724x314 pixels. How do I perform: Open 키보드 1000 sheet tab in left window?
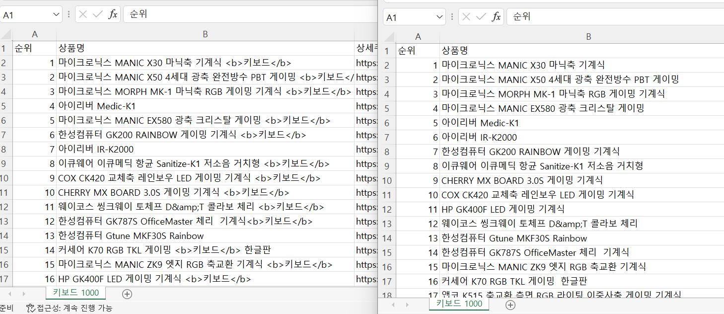click(x=76, y=293)
